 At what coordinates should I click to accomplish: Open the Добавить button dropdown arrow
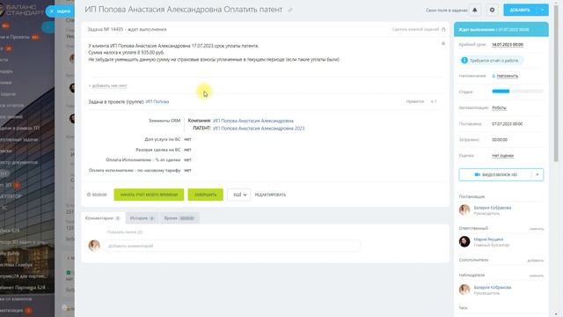[543, 10]
